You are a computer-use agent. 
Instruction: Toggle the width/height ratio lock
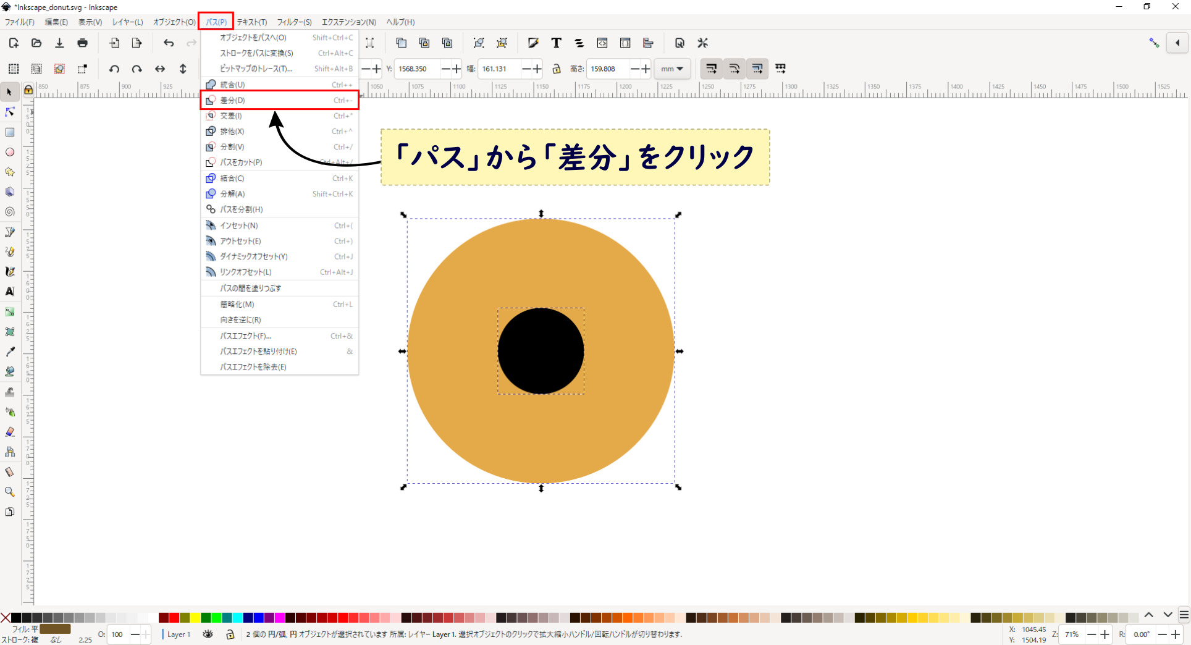tap(556, 69)
